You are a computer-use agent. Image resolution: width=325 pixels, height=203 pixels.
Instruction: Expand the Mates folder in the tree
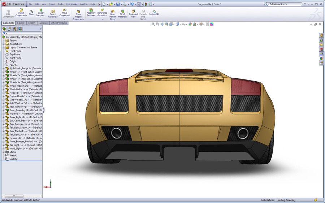click(x=3, y=152)
